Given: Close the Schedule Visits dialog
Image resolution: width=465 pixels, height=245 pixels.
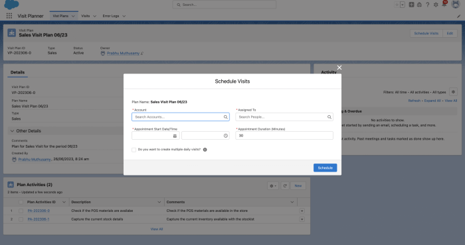Looking at the screenshot, I should point(339,68).
